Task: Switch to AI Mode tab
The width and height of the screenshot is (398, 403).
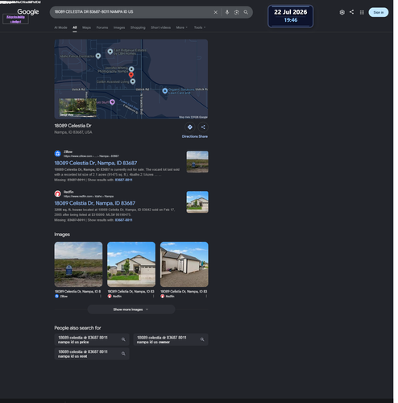Action: pos(61,27)
